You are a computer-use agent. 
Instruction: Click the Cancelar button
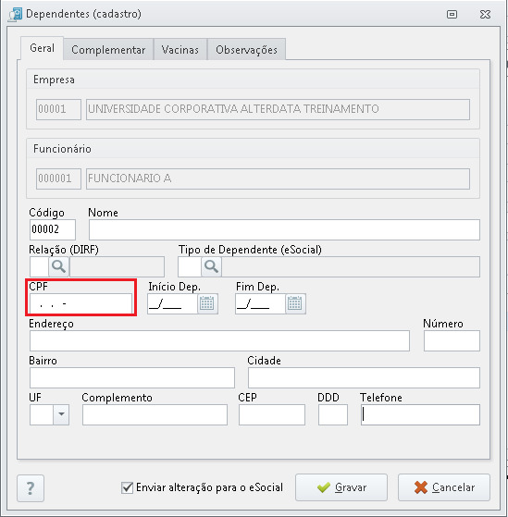[444, 487]
